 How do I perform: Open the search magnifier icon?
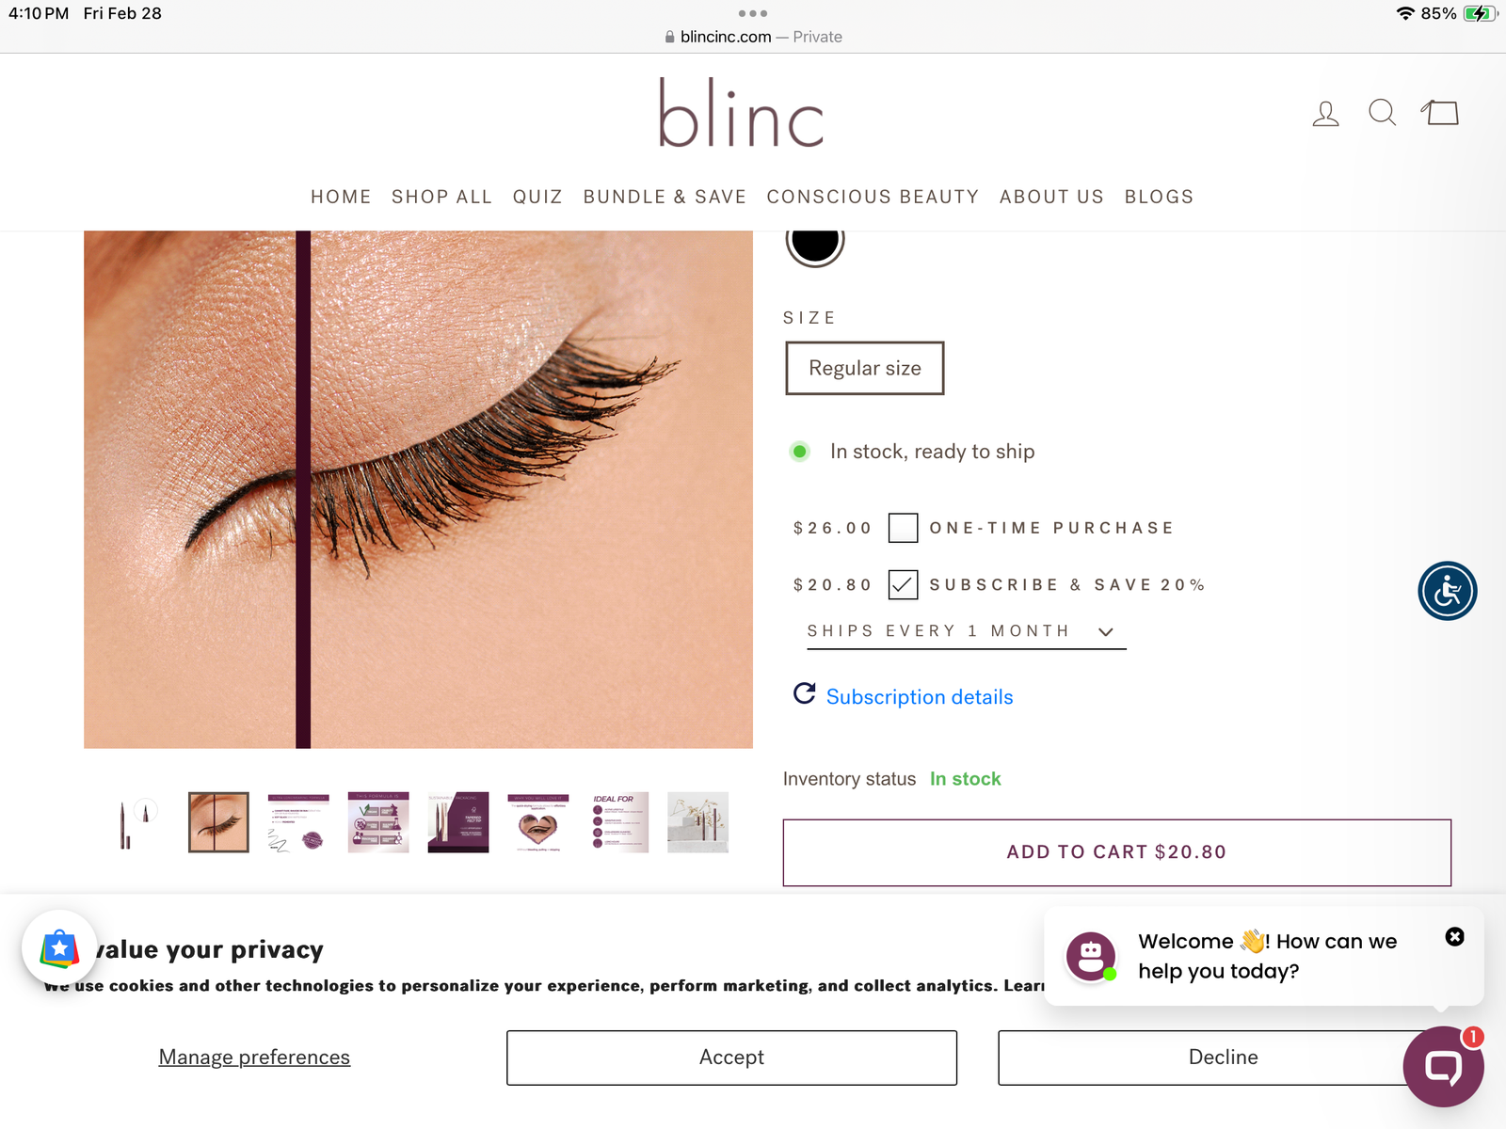tap(1382, 113)
